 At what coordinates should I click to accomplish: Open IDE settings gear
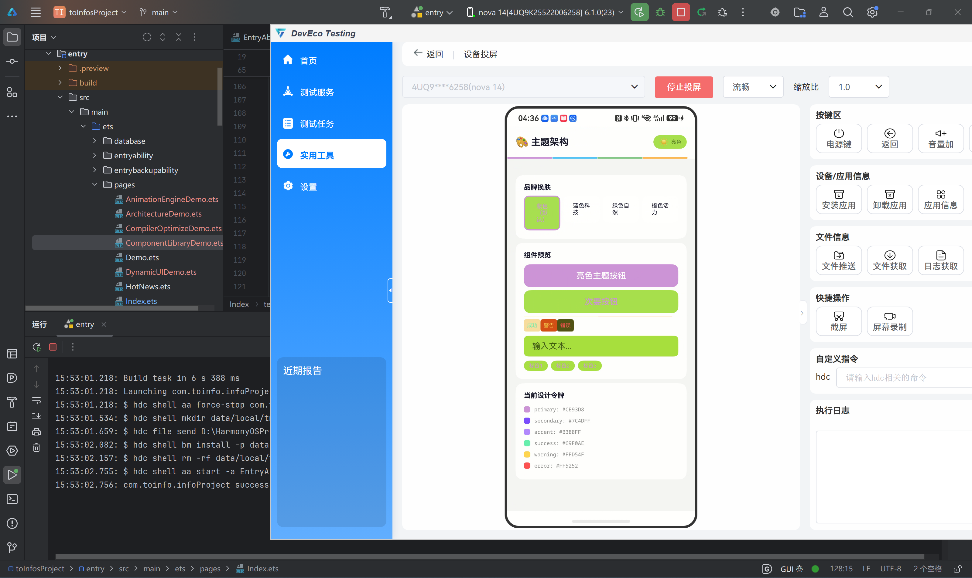tap(872, 12)
